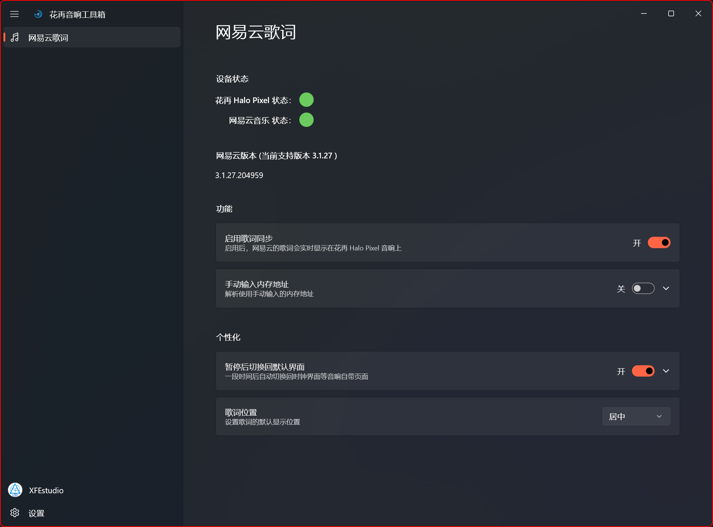
Task: Open the hamburger navigation menu
Action: tap(14, 14)
